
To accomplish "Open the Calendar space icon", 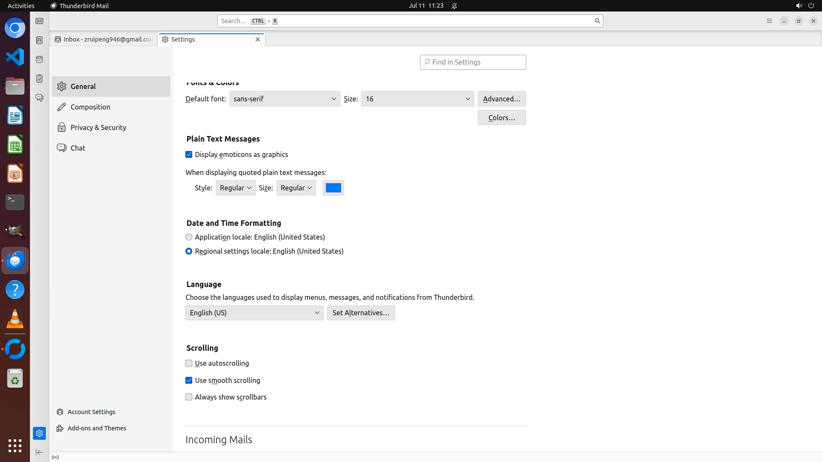I will (39, 59).
